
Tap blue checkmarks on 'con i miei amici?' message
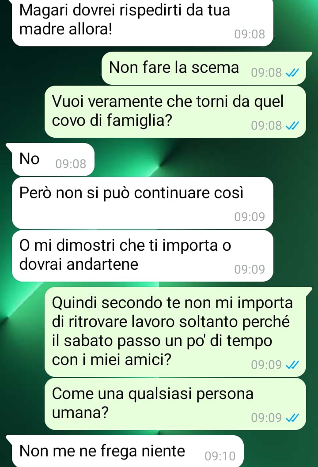click(292, 365)
